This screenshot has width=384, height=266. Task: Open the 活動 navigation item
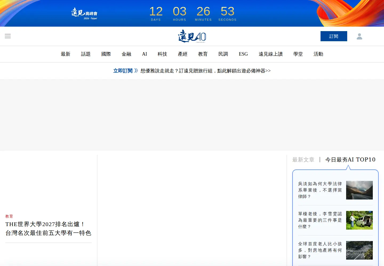(x=318, y=54)
